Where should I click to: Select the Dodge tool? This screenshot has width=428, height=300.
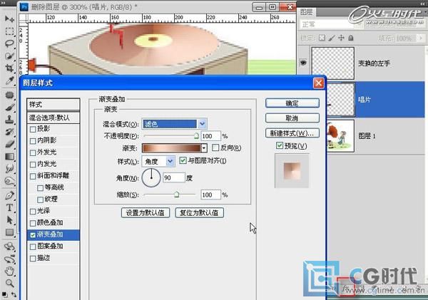[9, 180]
